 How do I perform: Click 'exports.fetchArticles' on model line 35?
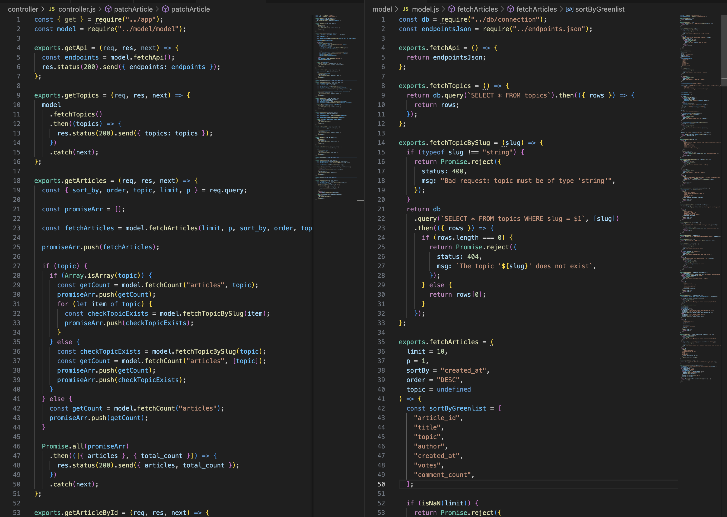(x=439, y=342)
